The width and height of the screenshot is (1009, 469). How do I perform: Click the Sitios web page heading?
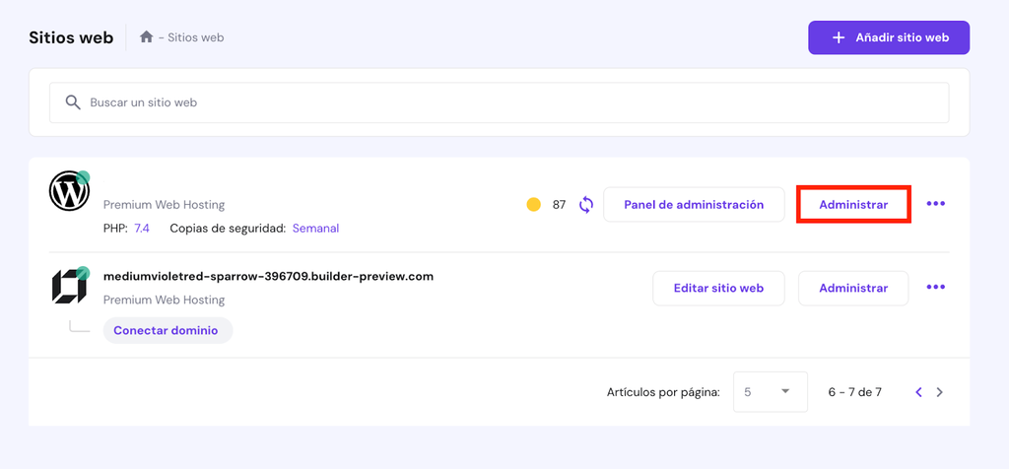[71, 37]
